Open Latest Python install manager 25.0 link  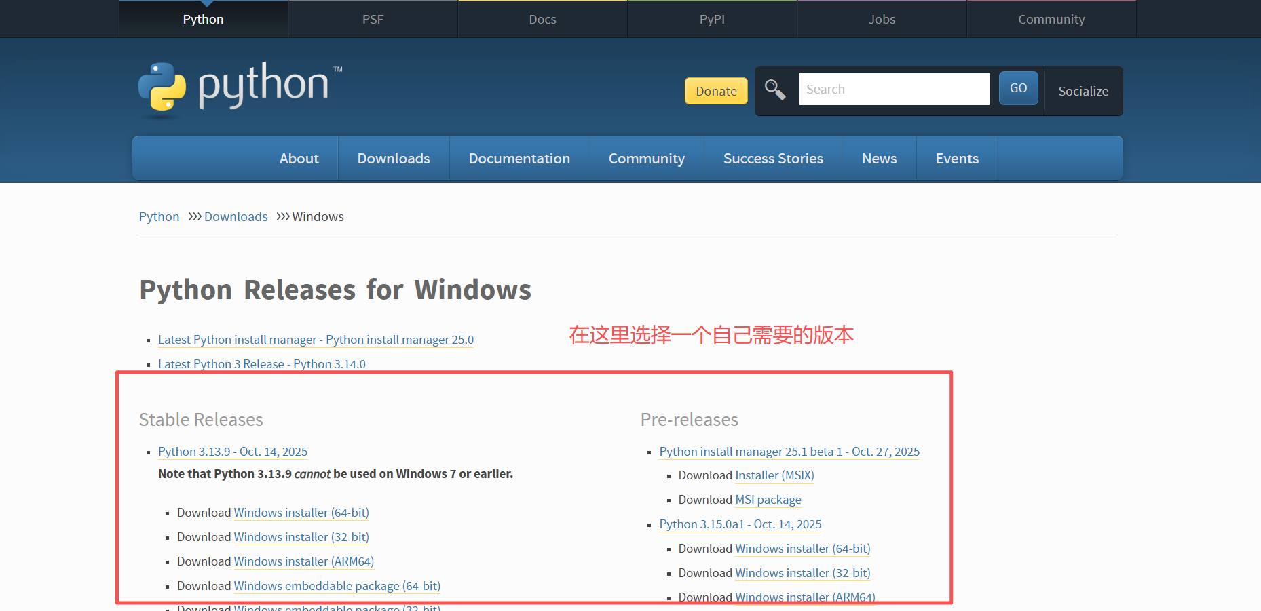316,340
